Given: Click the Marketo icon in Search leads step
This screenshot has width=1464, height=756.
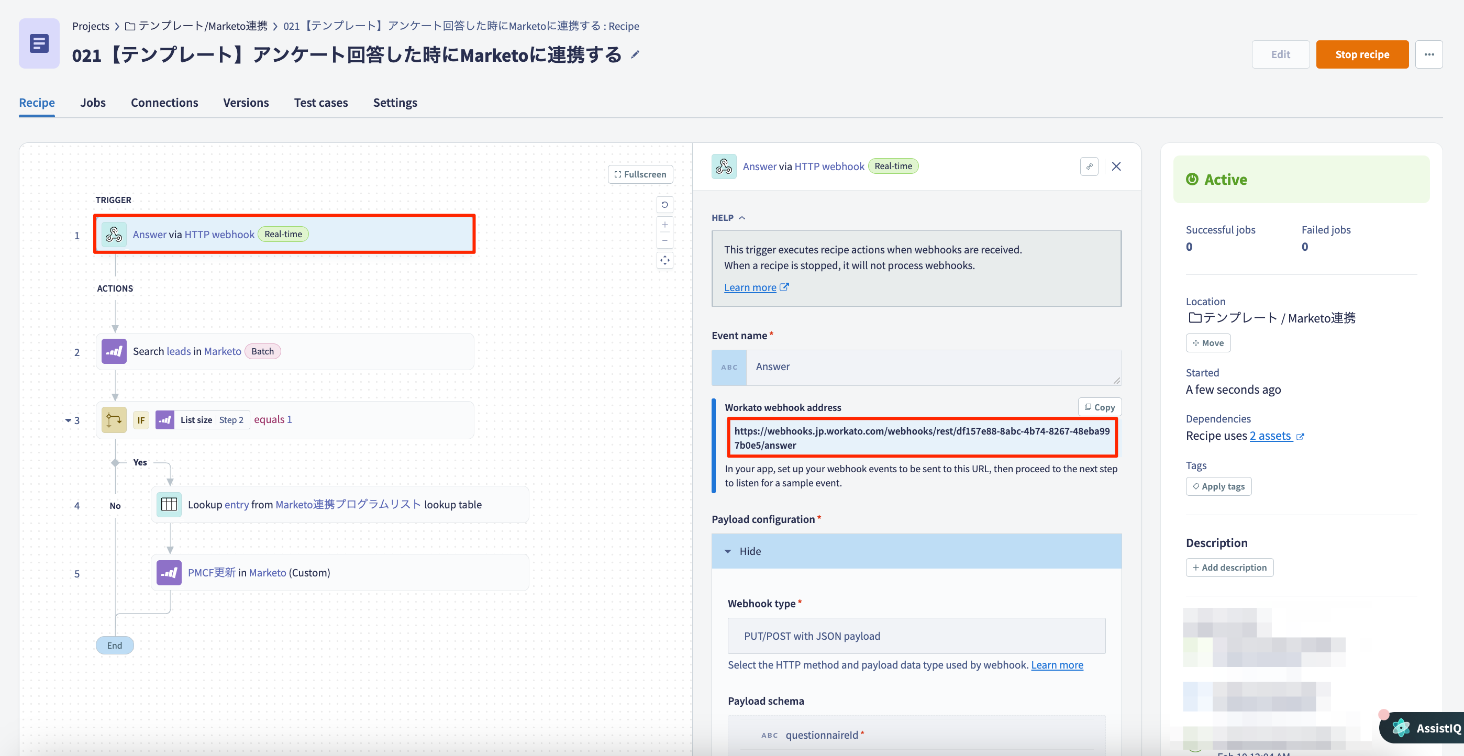Looking at the screenshot, I should click(114, 351).
